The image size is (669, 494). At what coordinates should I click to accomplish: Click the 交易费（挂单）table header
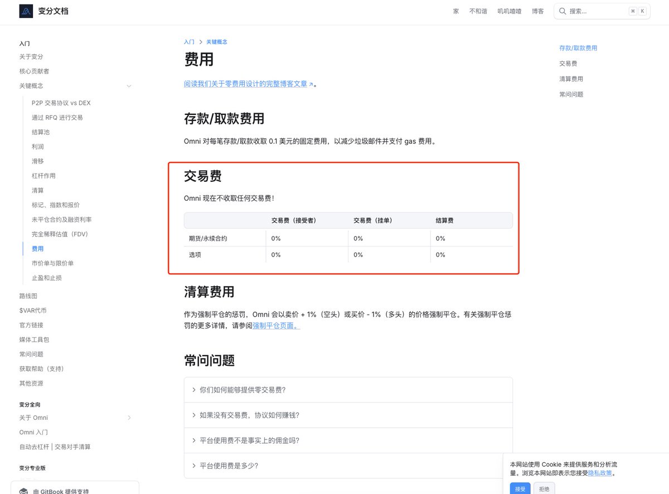click(373, 221)
